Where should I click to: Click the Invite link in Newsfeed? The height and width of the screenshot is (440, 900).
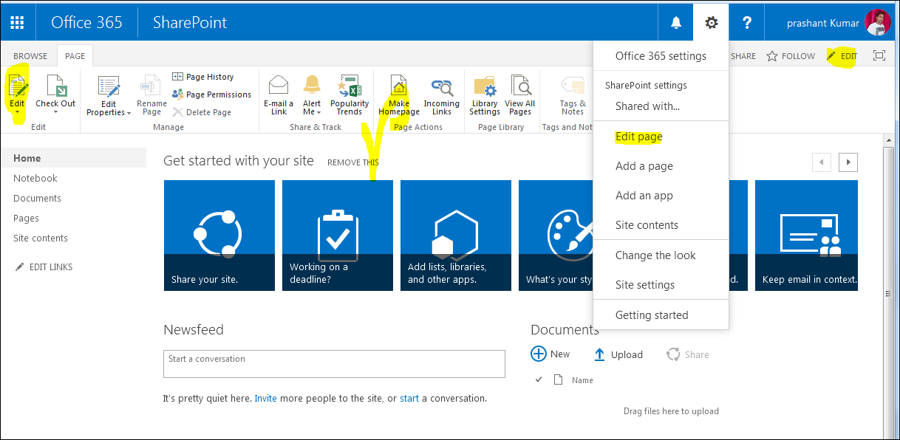[x=265, y=399]
